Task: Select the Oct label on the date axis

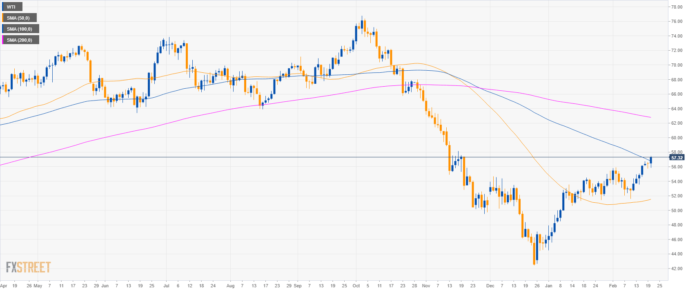Action: [356, 286]
